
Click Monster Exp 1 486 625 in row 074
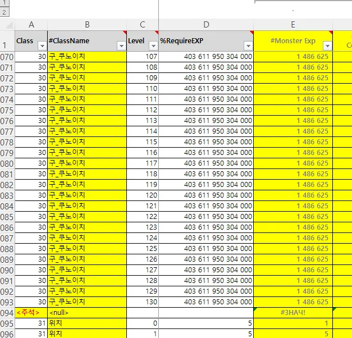point(293,99)
